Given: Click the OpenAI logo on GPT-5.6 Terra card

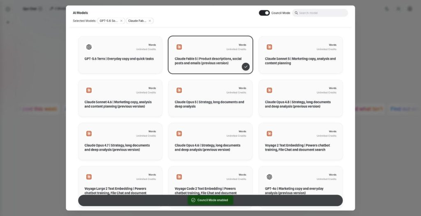Looking at the screenshot, I should coord(89,47).
